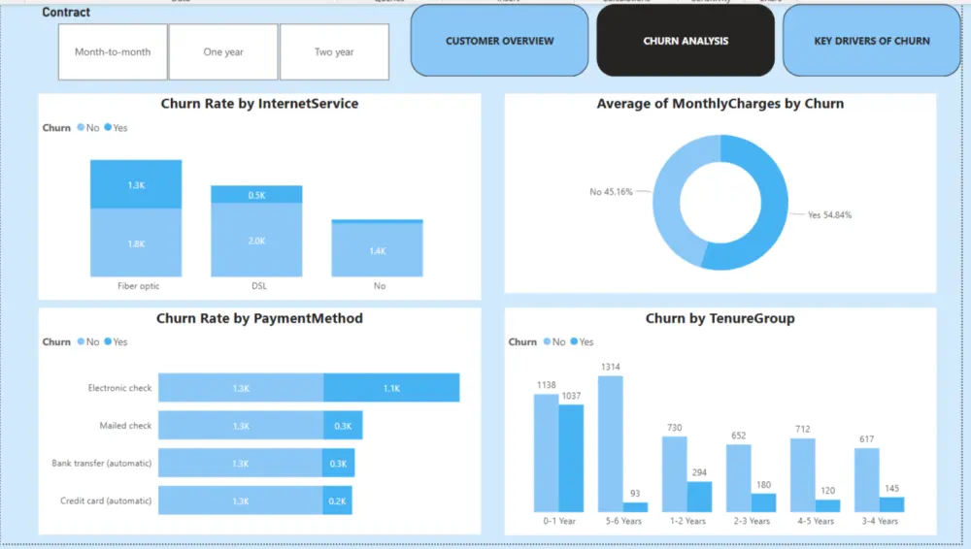
Task: Open the Key Drivers of Churn page
Action: click(x=872, y=41)
